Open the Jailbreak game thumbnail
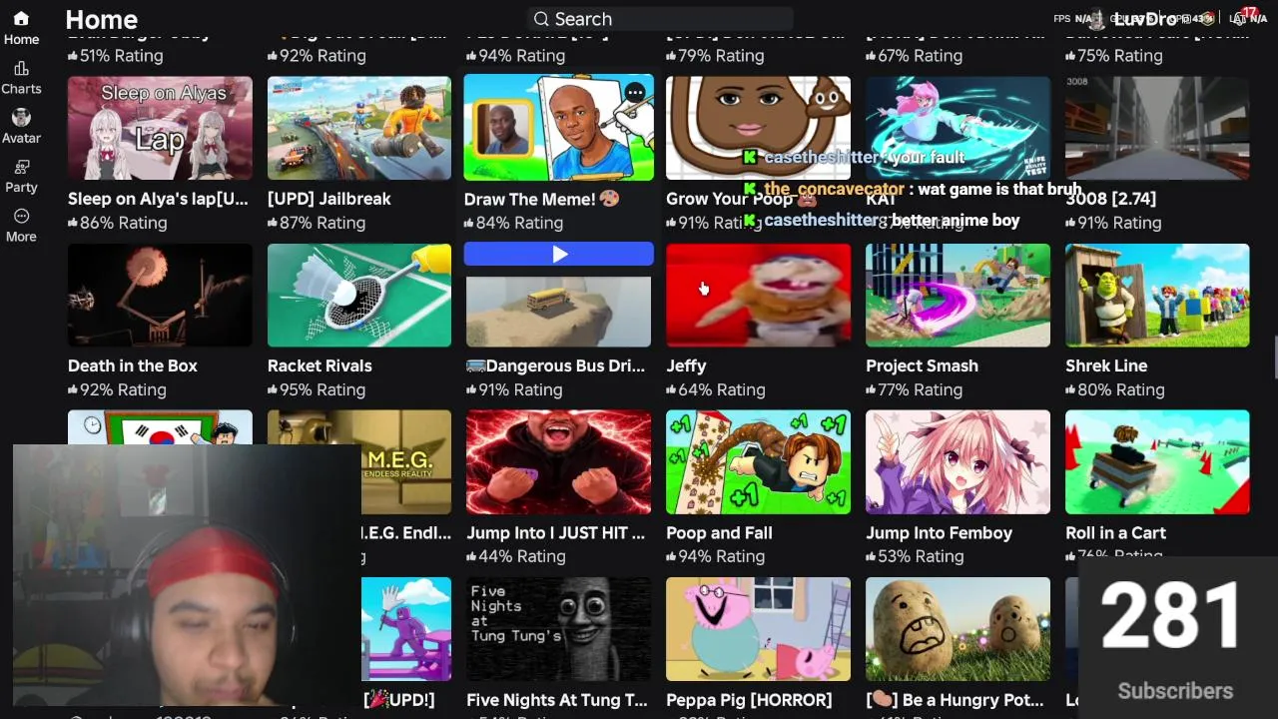 tap(359, 129)
